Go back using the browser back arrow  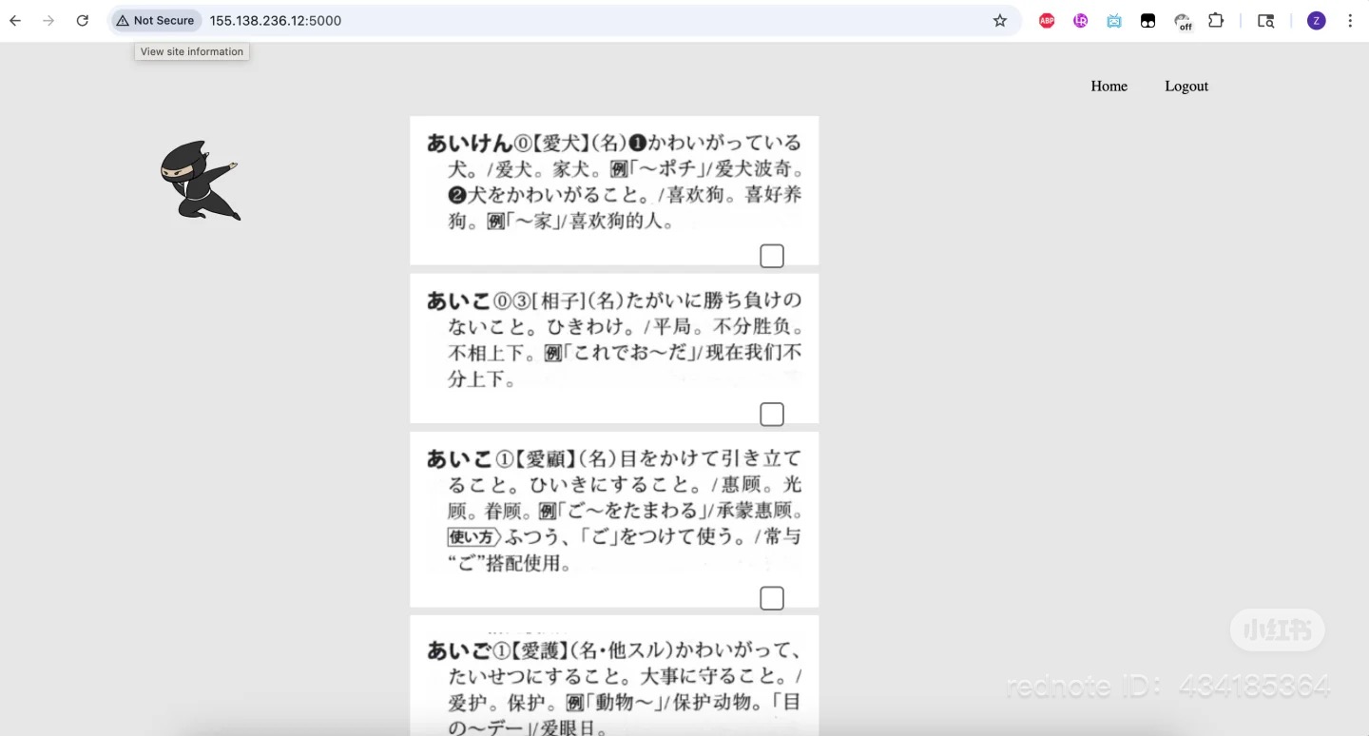(15, 21)
